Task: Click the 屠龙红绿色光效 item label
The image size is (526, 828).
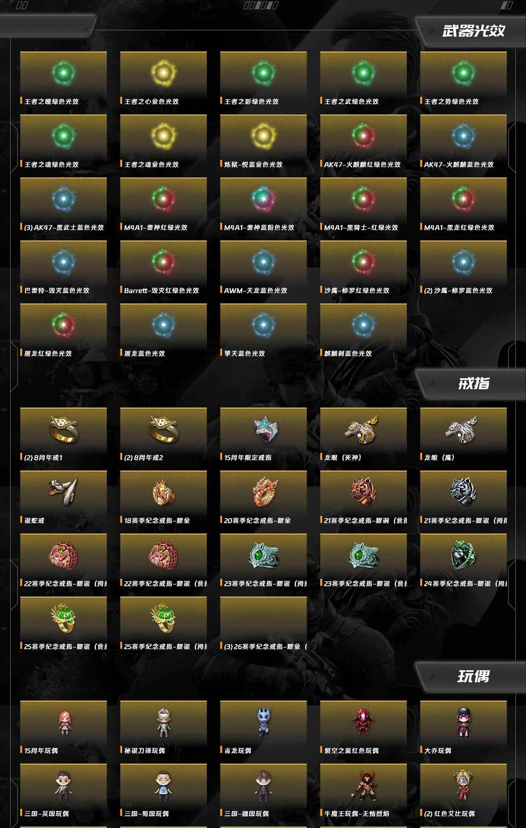Action: (x=48, y=354)
